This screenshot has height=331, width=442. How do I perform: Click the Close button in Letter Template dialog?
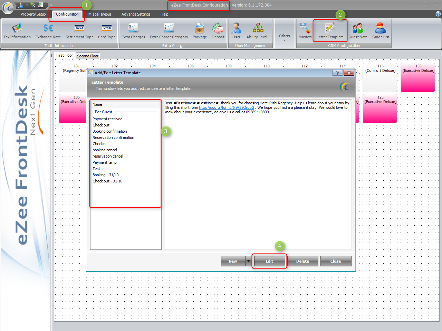(336, 261)
